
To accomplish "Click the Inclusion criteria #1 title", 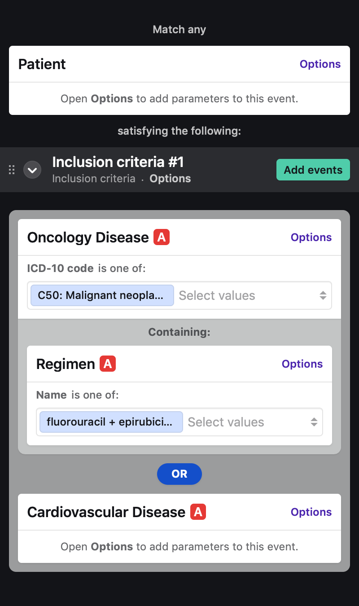I will click(x=118, y=162).
